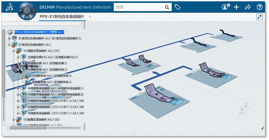Screen dimensions: 269x140
Task: Select 中地板本体连接板三/51V-01811-3 AA.1 row
Action: pos(56,101)
